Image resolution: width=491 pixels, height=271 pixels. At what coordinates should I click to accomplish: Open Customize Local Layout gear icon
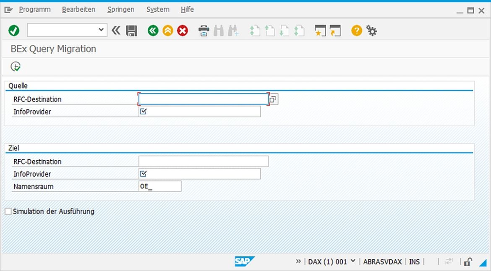371,31
